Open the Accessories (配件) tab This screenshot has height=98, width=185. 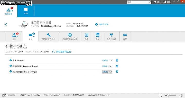click(x=125, y=36)
